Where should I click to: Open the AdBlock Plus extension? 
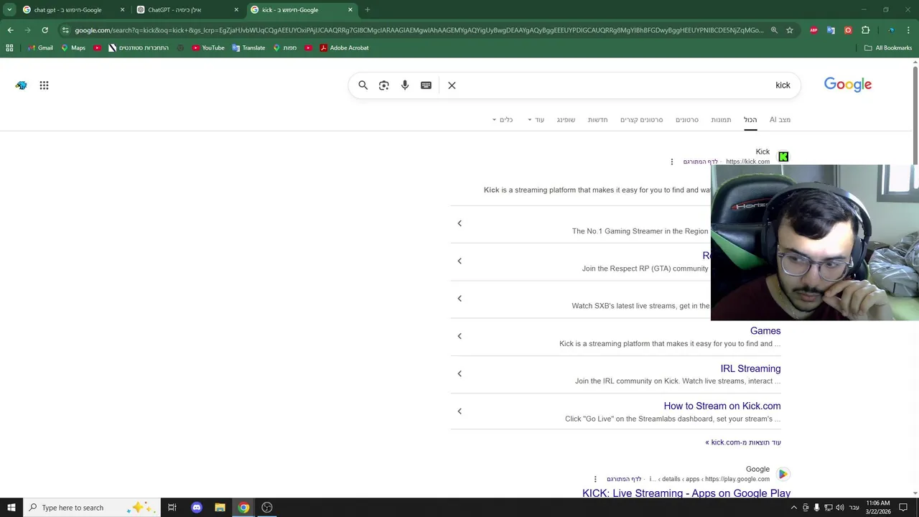point(813,30)
